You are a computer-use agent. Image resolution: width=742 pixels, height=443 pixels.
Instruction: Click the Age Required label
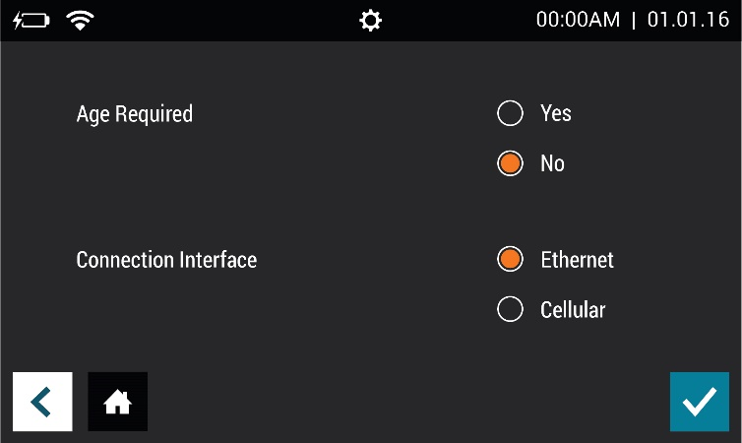click(135, 114)
